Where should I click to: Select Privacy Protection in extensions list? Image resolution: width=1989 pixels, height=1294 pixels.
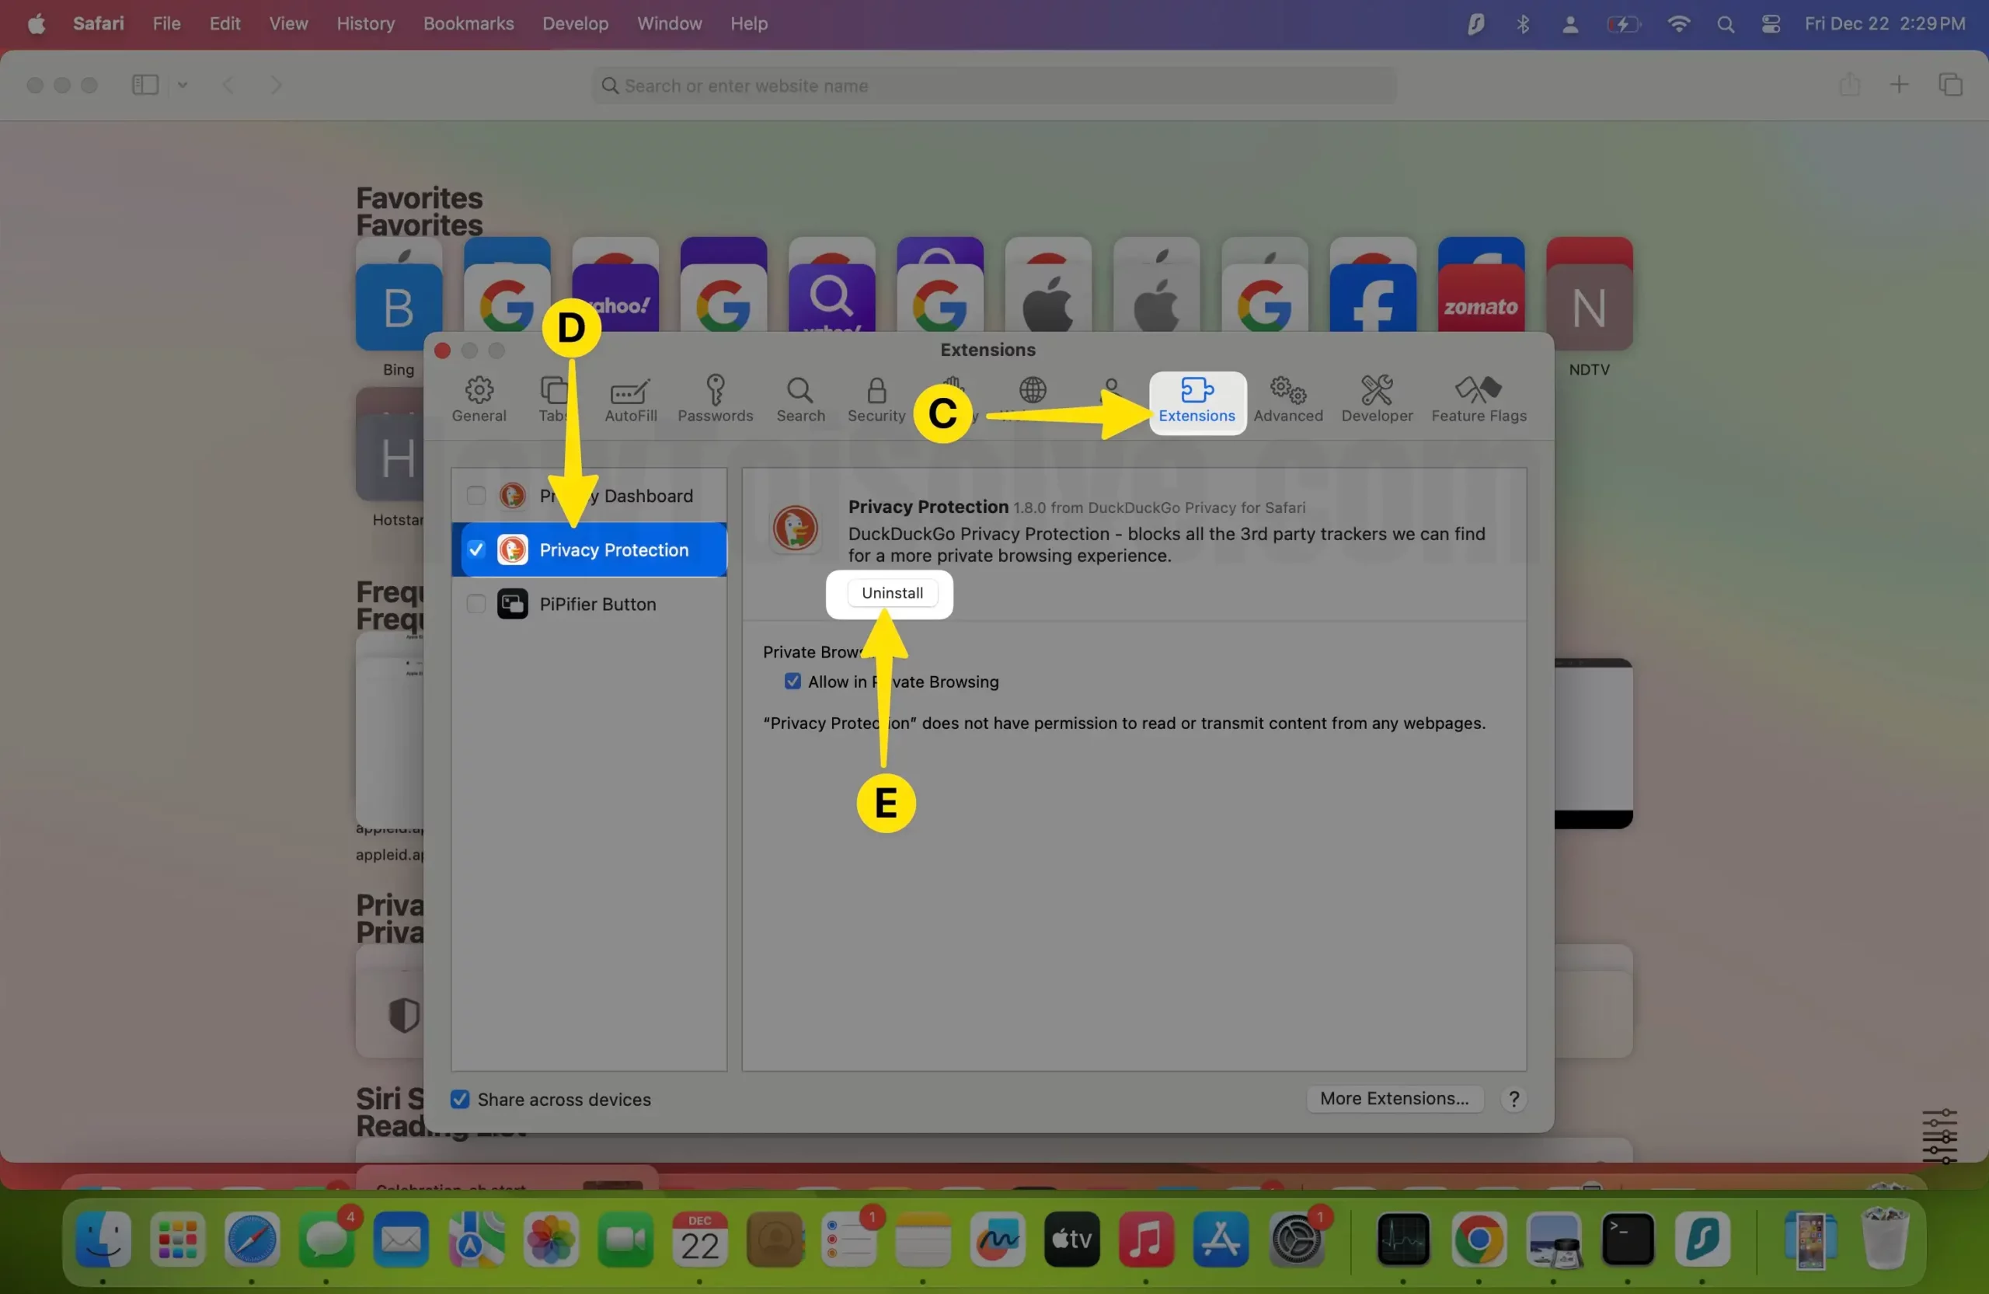(x=613, y=549)
